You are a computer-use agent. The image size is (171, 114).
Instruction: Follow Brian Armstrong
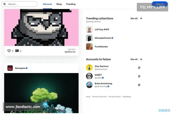[x=139, y=85]
